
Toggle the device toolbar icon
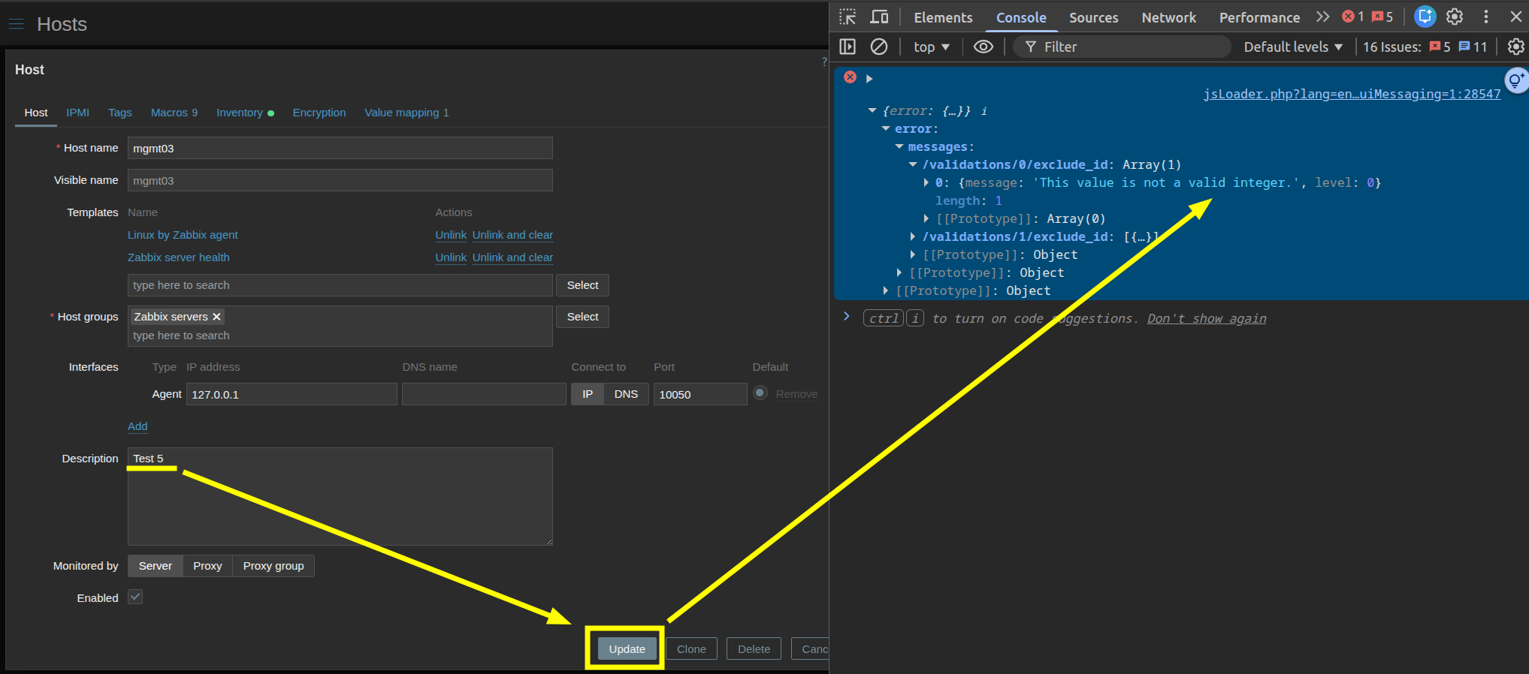[879, 17]
